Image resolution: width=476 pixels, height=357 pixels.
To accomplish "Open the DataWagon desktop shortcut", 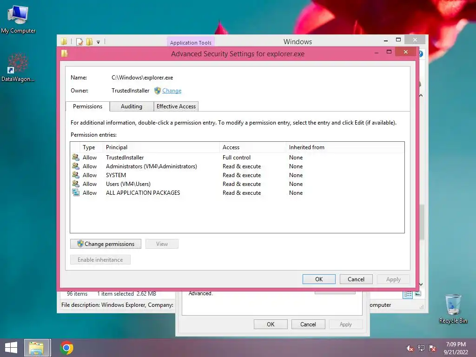I will coord(18,68).
